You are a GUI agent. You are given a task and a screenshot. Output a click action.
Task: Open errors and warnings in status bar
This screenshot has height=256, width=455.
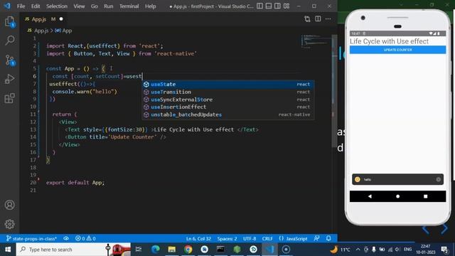point(85,239)
